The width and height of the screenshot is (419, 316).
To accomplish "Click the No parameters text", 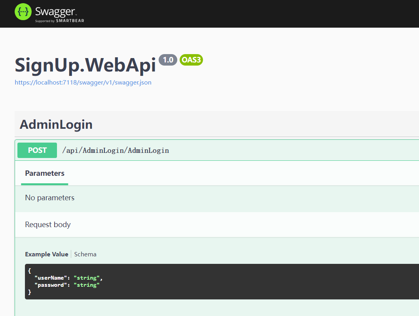I will pyautogui.click(x=50, y=198).
